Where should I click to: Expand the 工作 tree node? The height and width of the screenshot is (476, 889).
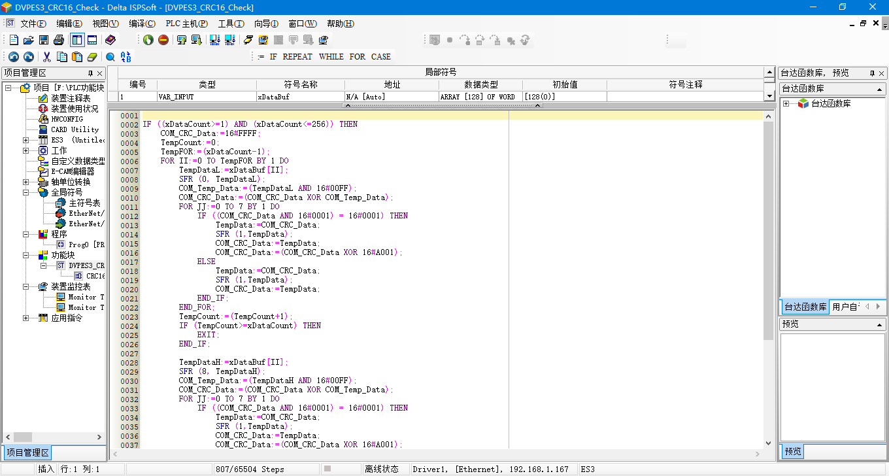pos(26,150)
